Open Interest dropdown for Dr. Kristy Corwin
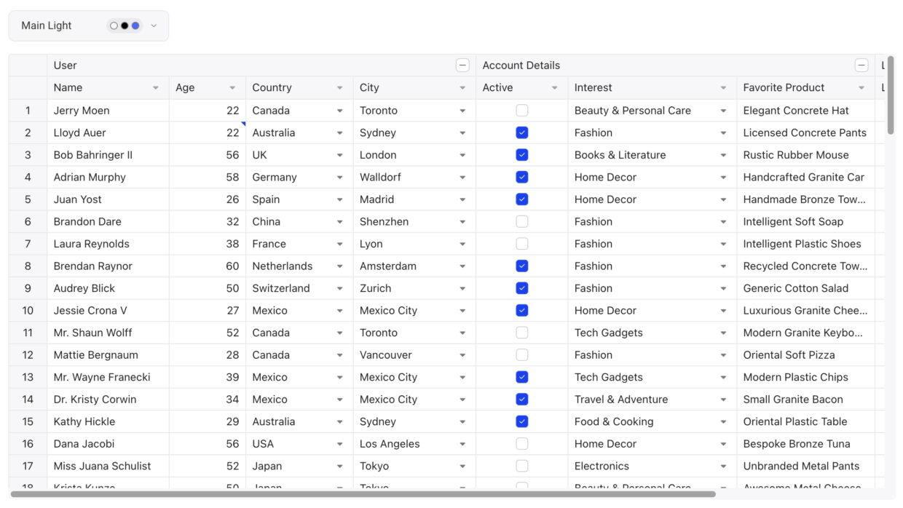The width and height of the screenshot is (903, 508). click(x=723, y=399)
